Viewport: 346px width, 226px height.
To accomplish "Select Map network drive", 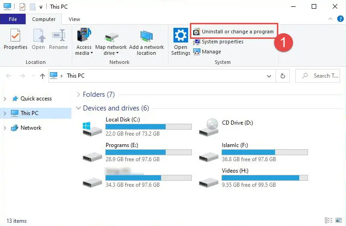I will click(x=111, y=42).
